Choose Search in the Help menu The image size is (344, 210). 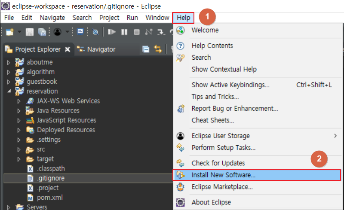point(258,58)
